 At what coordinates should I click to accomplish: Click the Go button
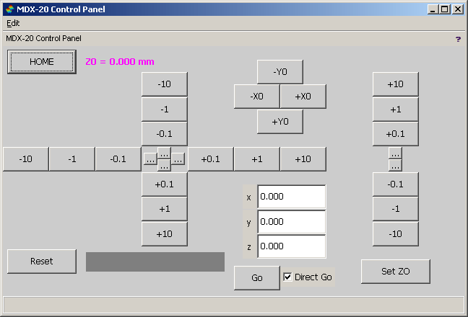click(x=257, y=277)
